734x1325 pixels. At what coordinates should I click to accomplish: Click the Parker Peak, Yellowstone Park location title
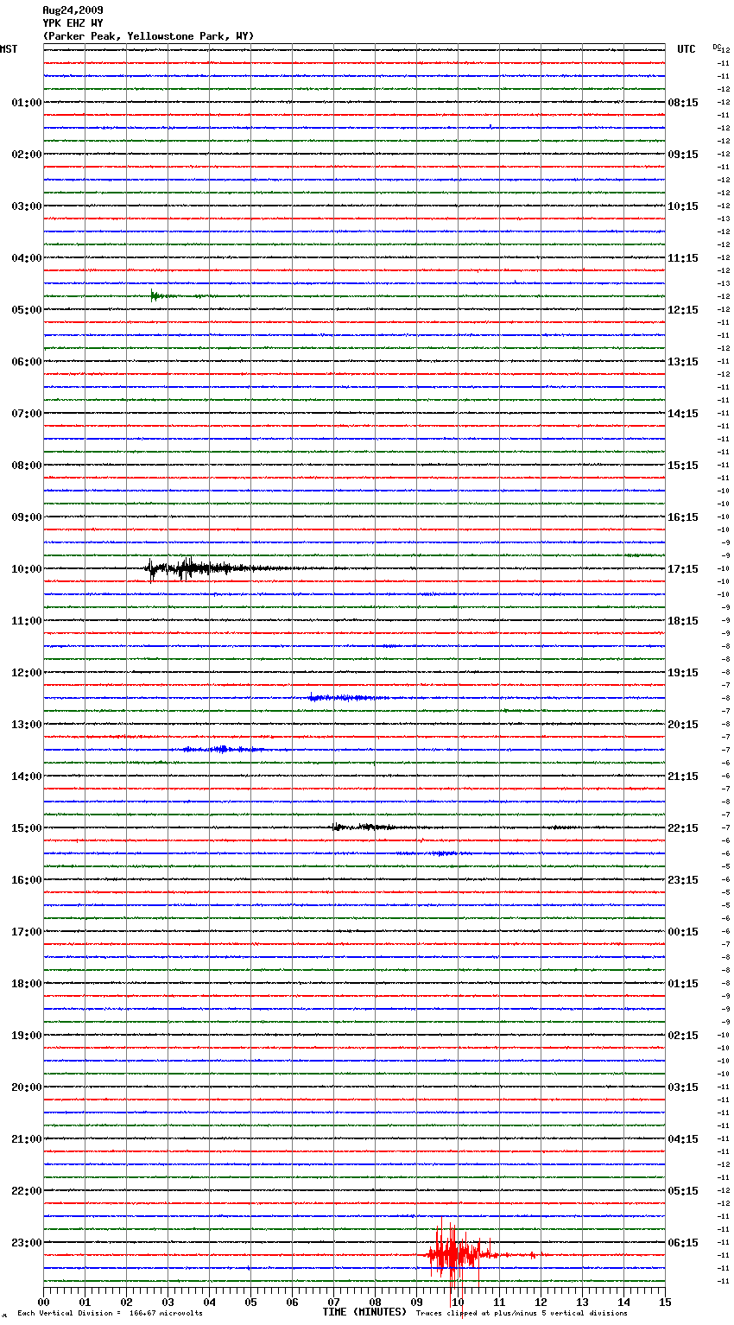click(x=149, y=36)
